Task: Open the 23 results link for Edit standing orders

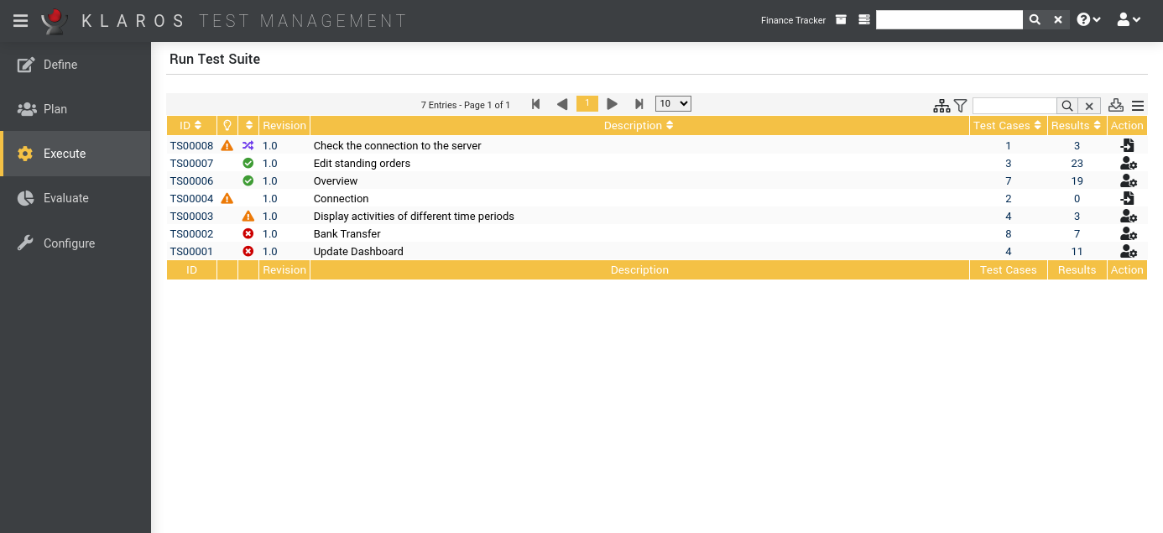Action: tap(1077, 163)
